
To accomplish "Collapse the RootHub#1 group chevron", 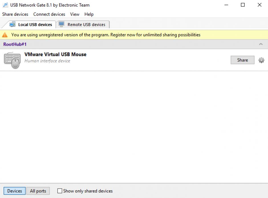I will click(x=261, y=44).
